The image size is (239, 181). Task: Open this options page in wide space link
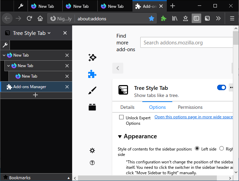(x=194, y=117)
